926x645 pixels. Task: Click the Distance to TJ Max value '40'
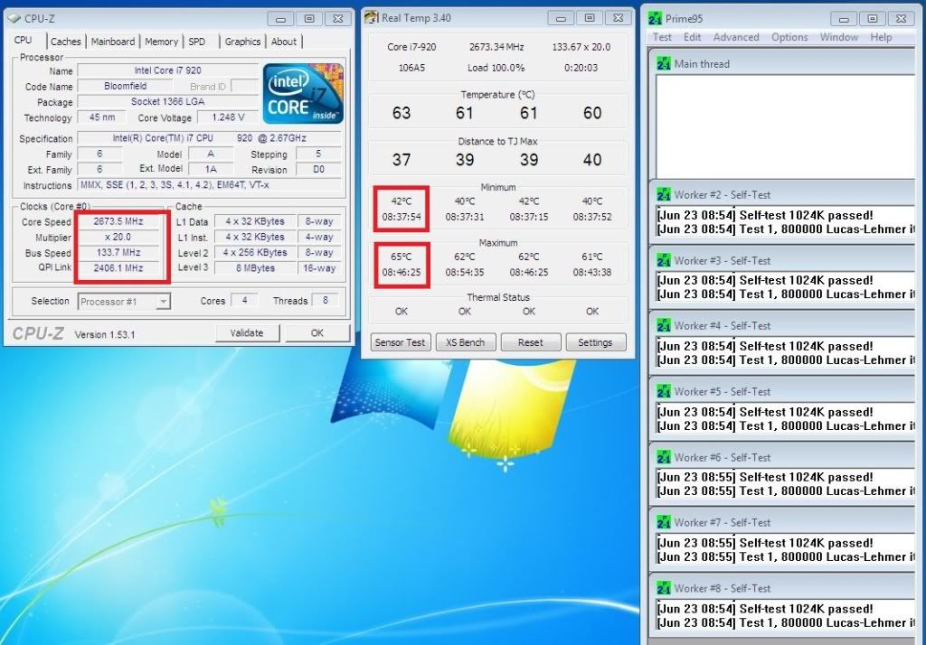592,160
